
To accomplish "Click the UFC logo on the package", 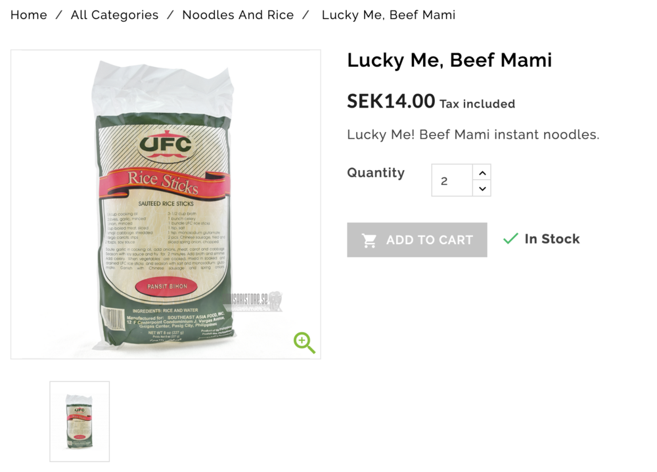I will coord(166,146).
